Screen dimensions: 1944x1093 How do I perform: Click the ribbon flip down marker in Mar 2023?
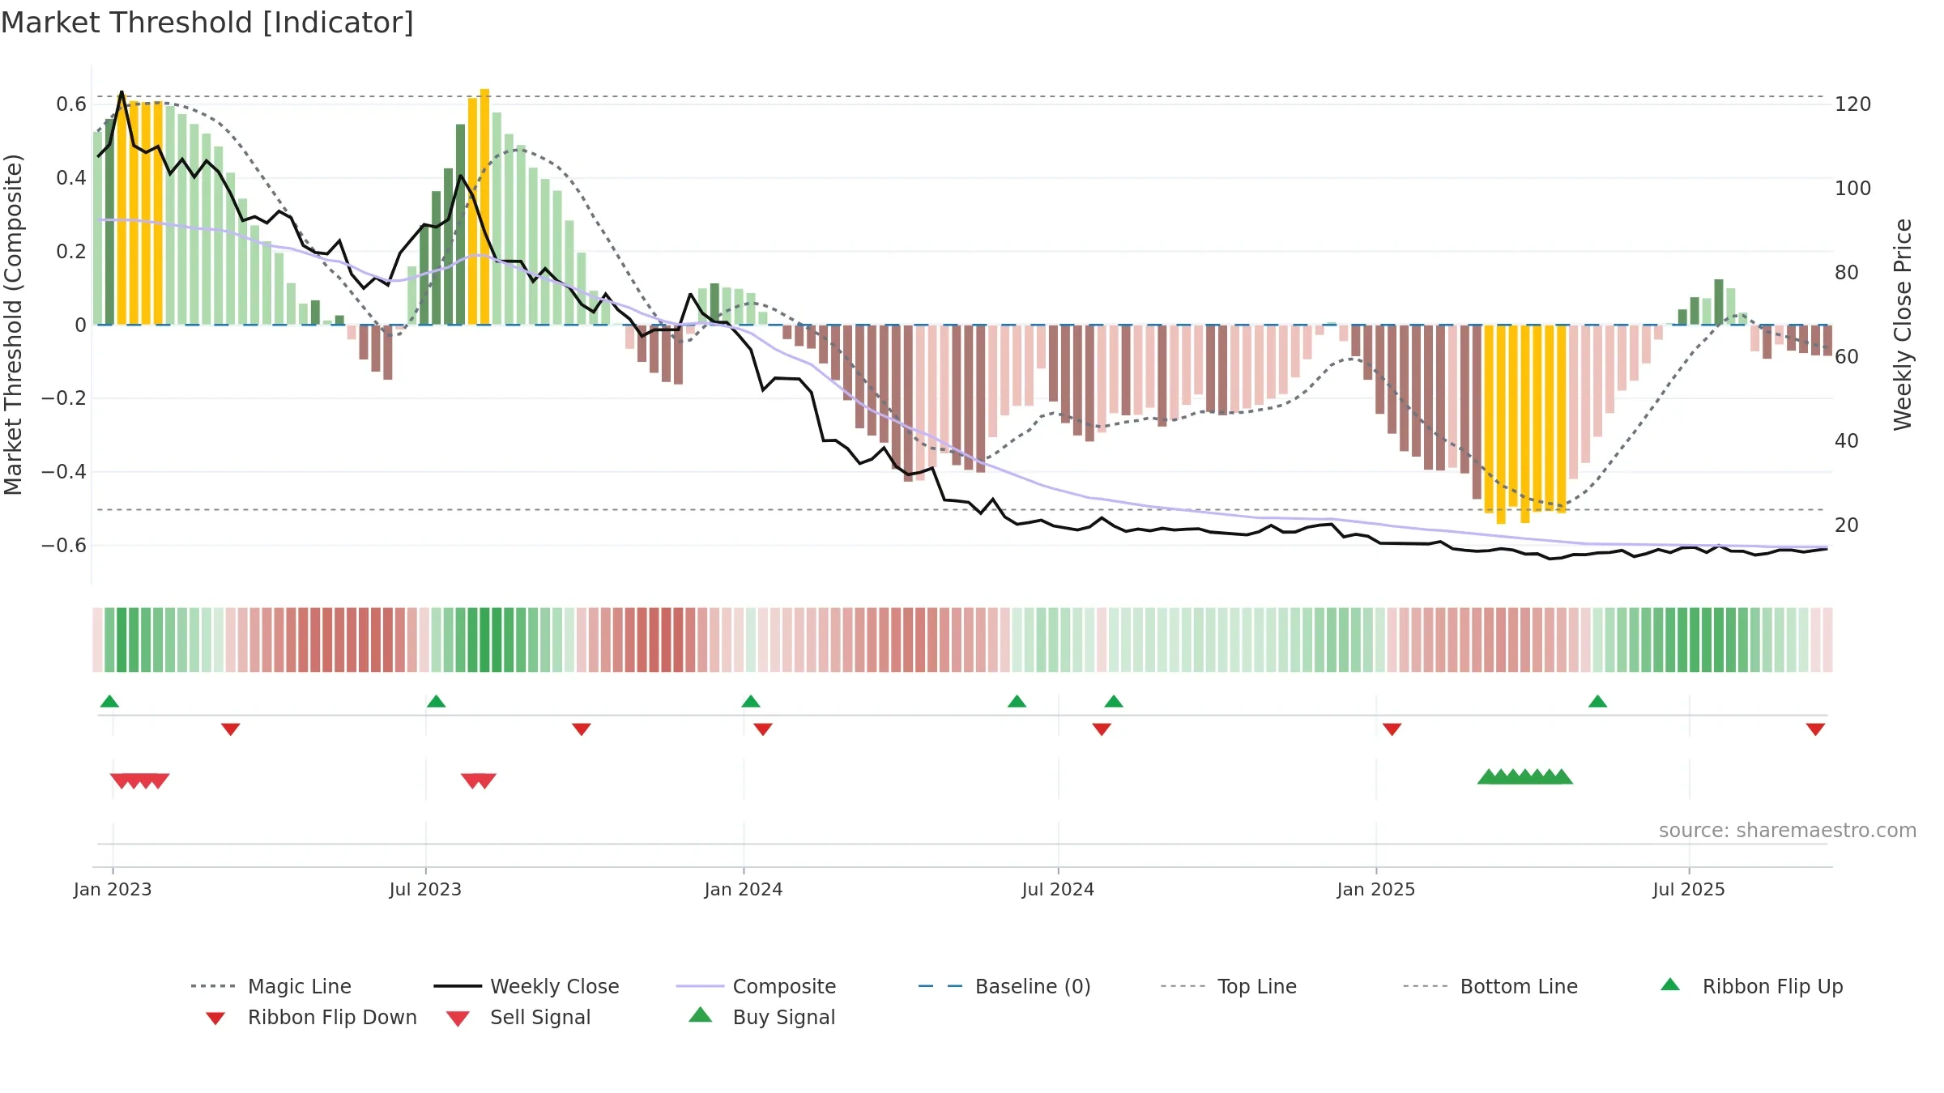click(231, 729)
